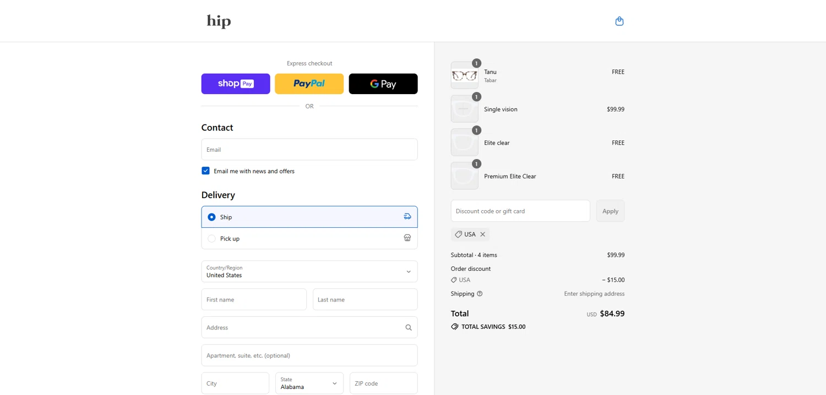Select the Pick up delivery option

coord(309,239)
